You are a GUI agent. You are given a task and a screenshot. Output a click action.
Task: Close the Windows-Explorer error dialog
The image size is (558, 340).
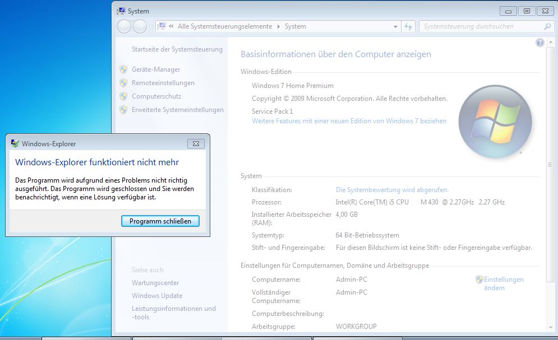pos(196,143)
